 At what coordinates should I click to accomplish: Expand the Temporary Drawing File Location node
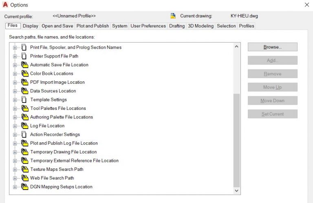pyautogui.click(x=15, y=152)
